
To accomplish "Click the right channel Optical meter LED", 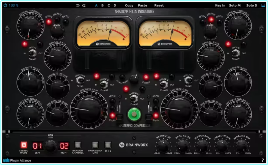I will 203,22.
